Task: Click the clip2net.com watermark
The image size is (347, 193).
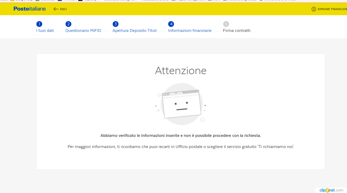Action: click(331, 190)
